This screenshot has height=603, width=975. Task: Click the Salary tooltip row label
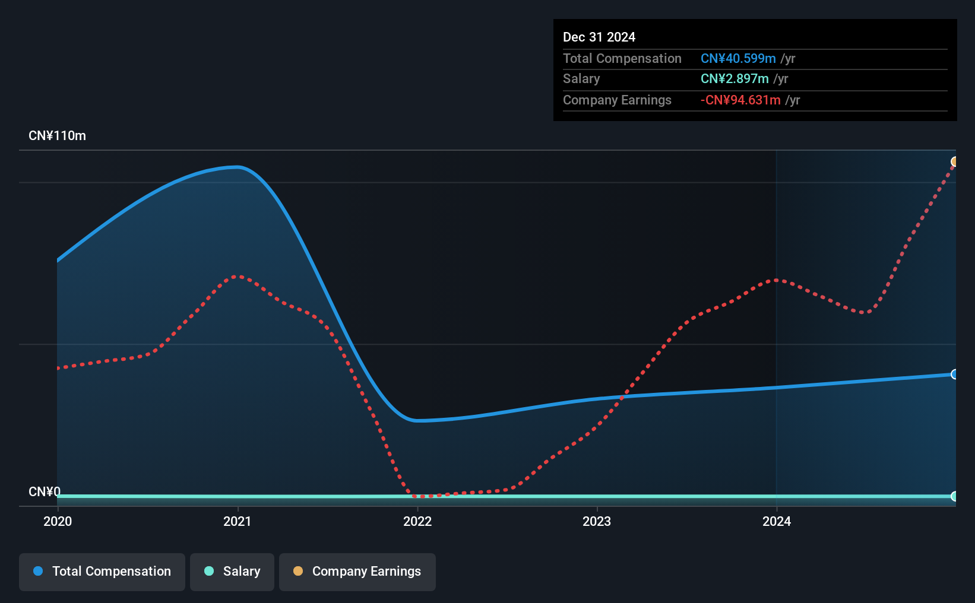[x=581, y=78]
